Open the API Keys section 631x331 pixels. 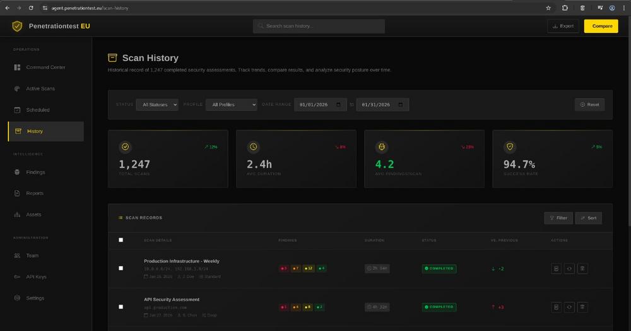[36, 277]
